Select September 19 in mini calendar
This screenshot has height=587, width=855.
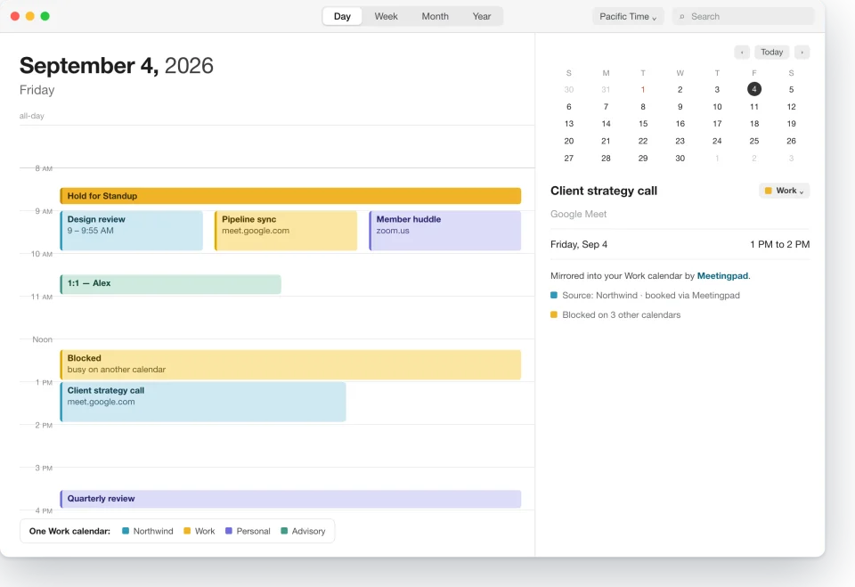[791, 124]
